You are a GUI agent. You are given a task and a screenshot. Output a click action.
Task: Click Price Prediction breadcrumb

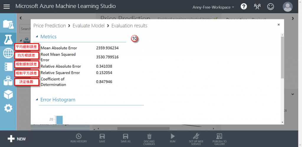point(50,26)
